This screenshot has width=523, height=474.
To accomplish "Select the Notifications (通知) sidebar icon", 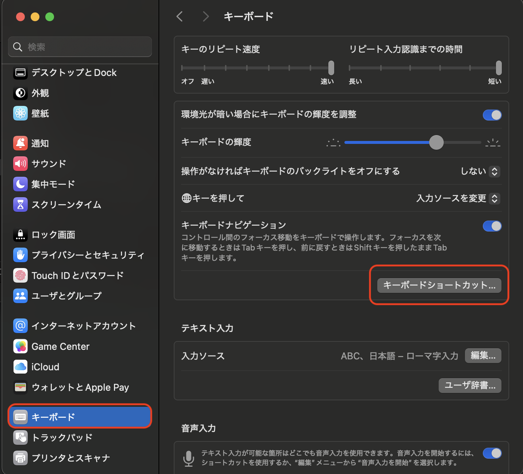I will coord(20,143).
